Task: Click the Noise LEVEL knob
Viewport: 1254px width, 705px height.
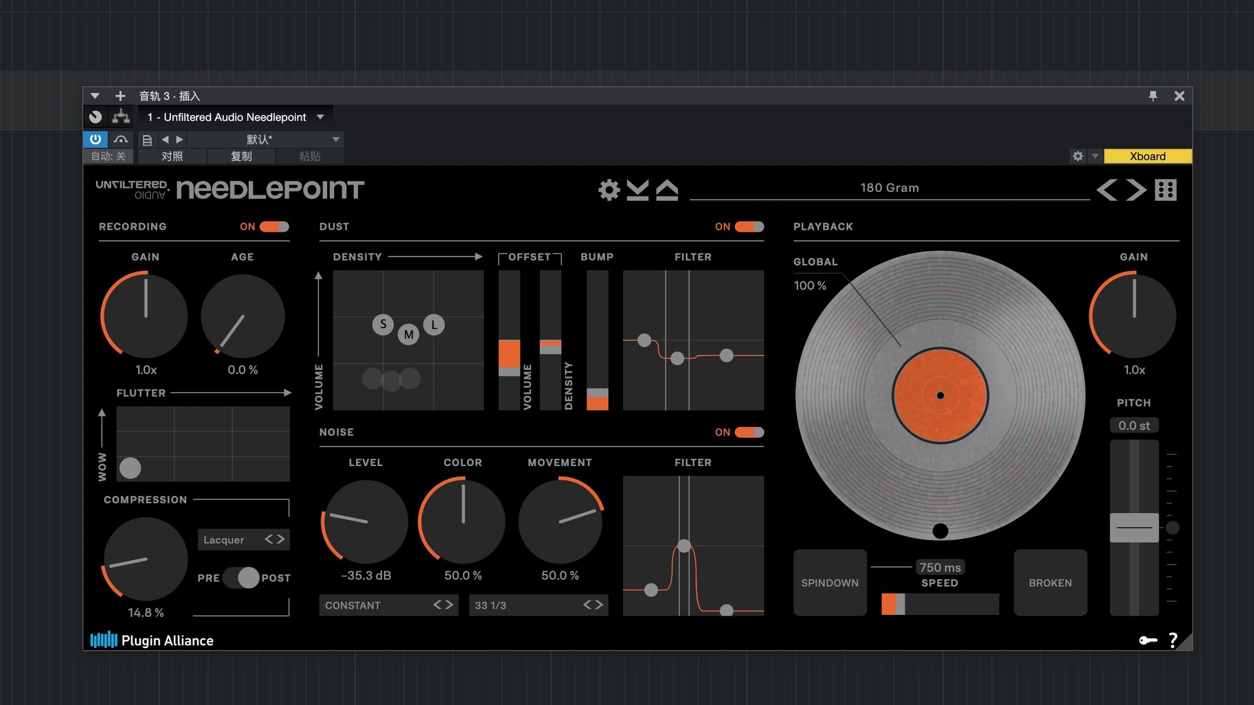Action: click(x=365, y=522)
